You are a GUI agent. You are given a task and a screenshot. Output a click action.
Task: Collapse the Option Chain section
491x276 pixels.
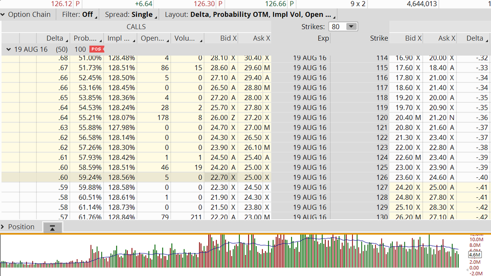pos(3,14)
